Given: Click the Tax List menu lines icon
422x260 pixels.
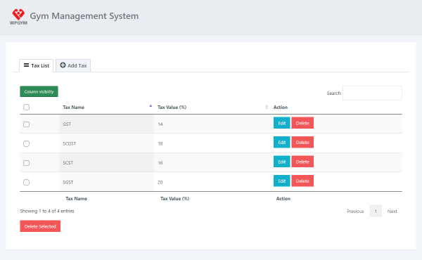Looking at the screenshot, I should coord(26,65).
